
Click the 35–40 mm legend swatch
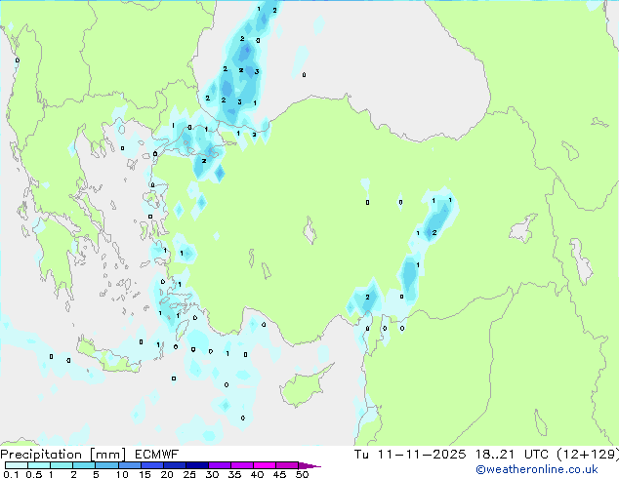(x=241, y=465)
